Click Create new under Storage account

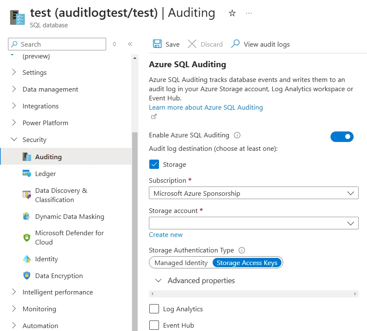166,234
